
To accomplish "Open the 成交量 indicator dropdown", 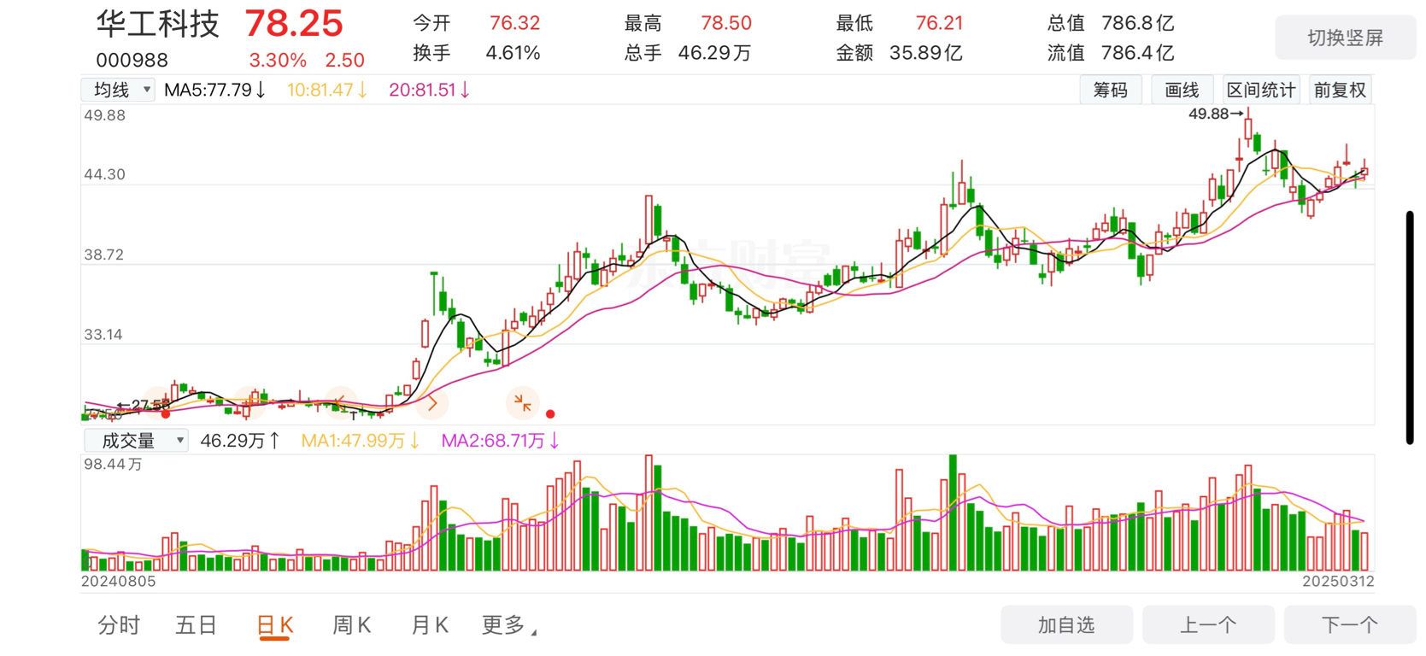I will 136,441.
